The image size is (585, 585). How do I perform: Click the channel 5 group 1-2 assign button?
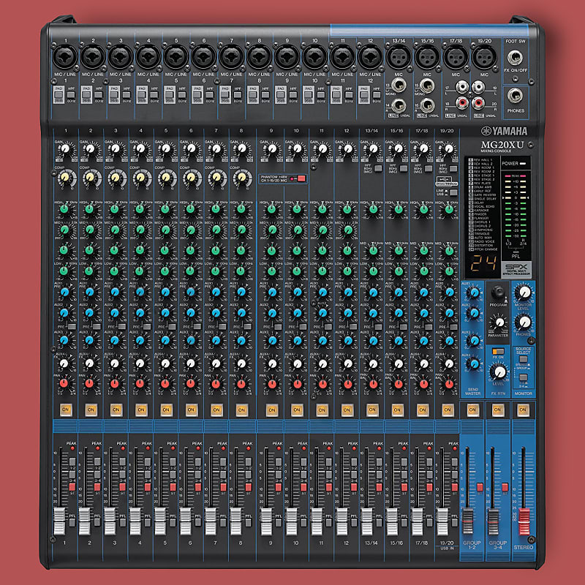point(173,461)
